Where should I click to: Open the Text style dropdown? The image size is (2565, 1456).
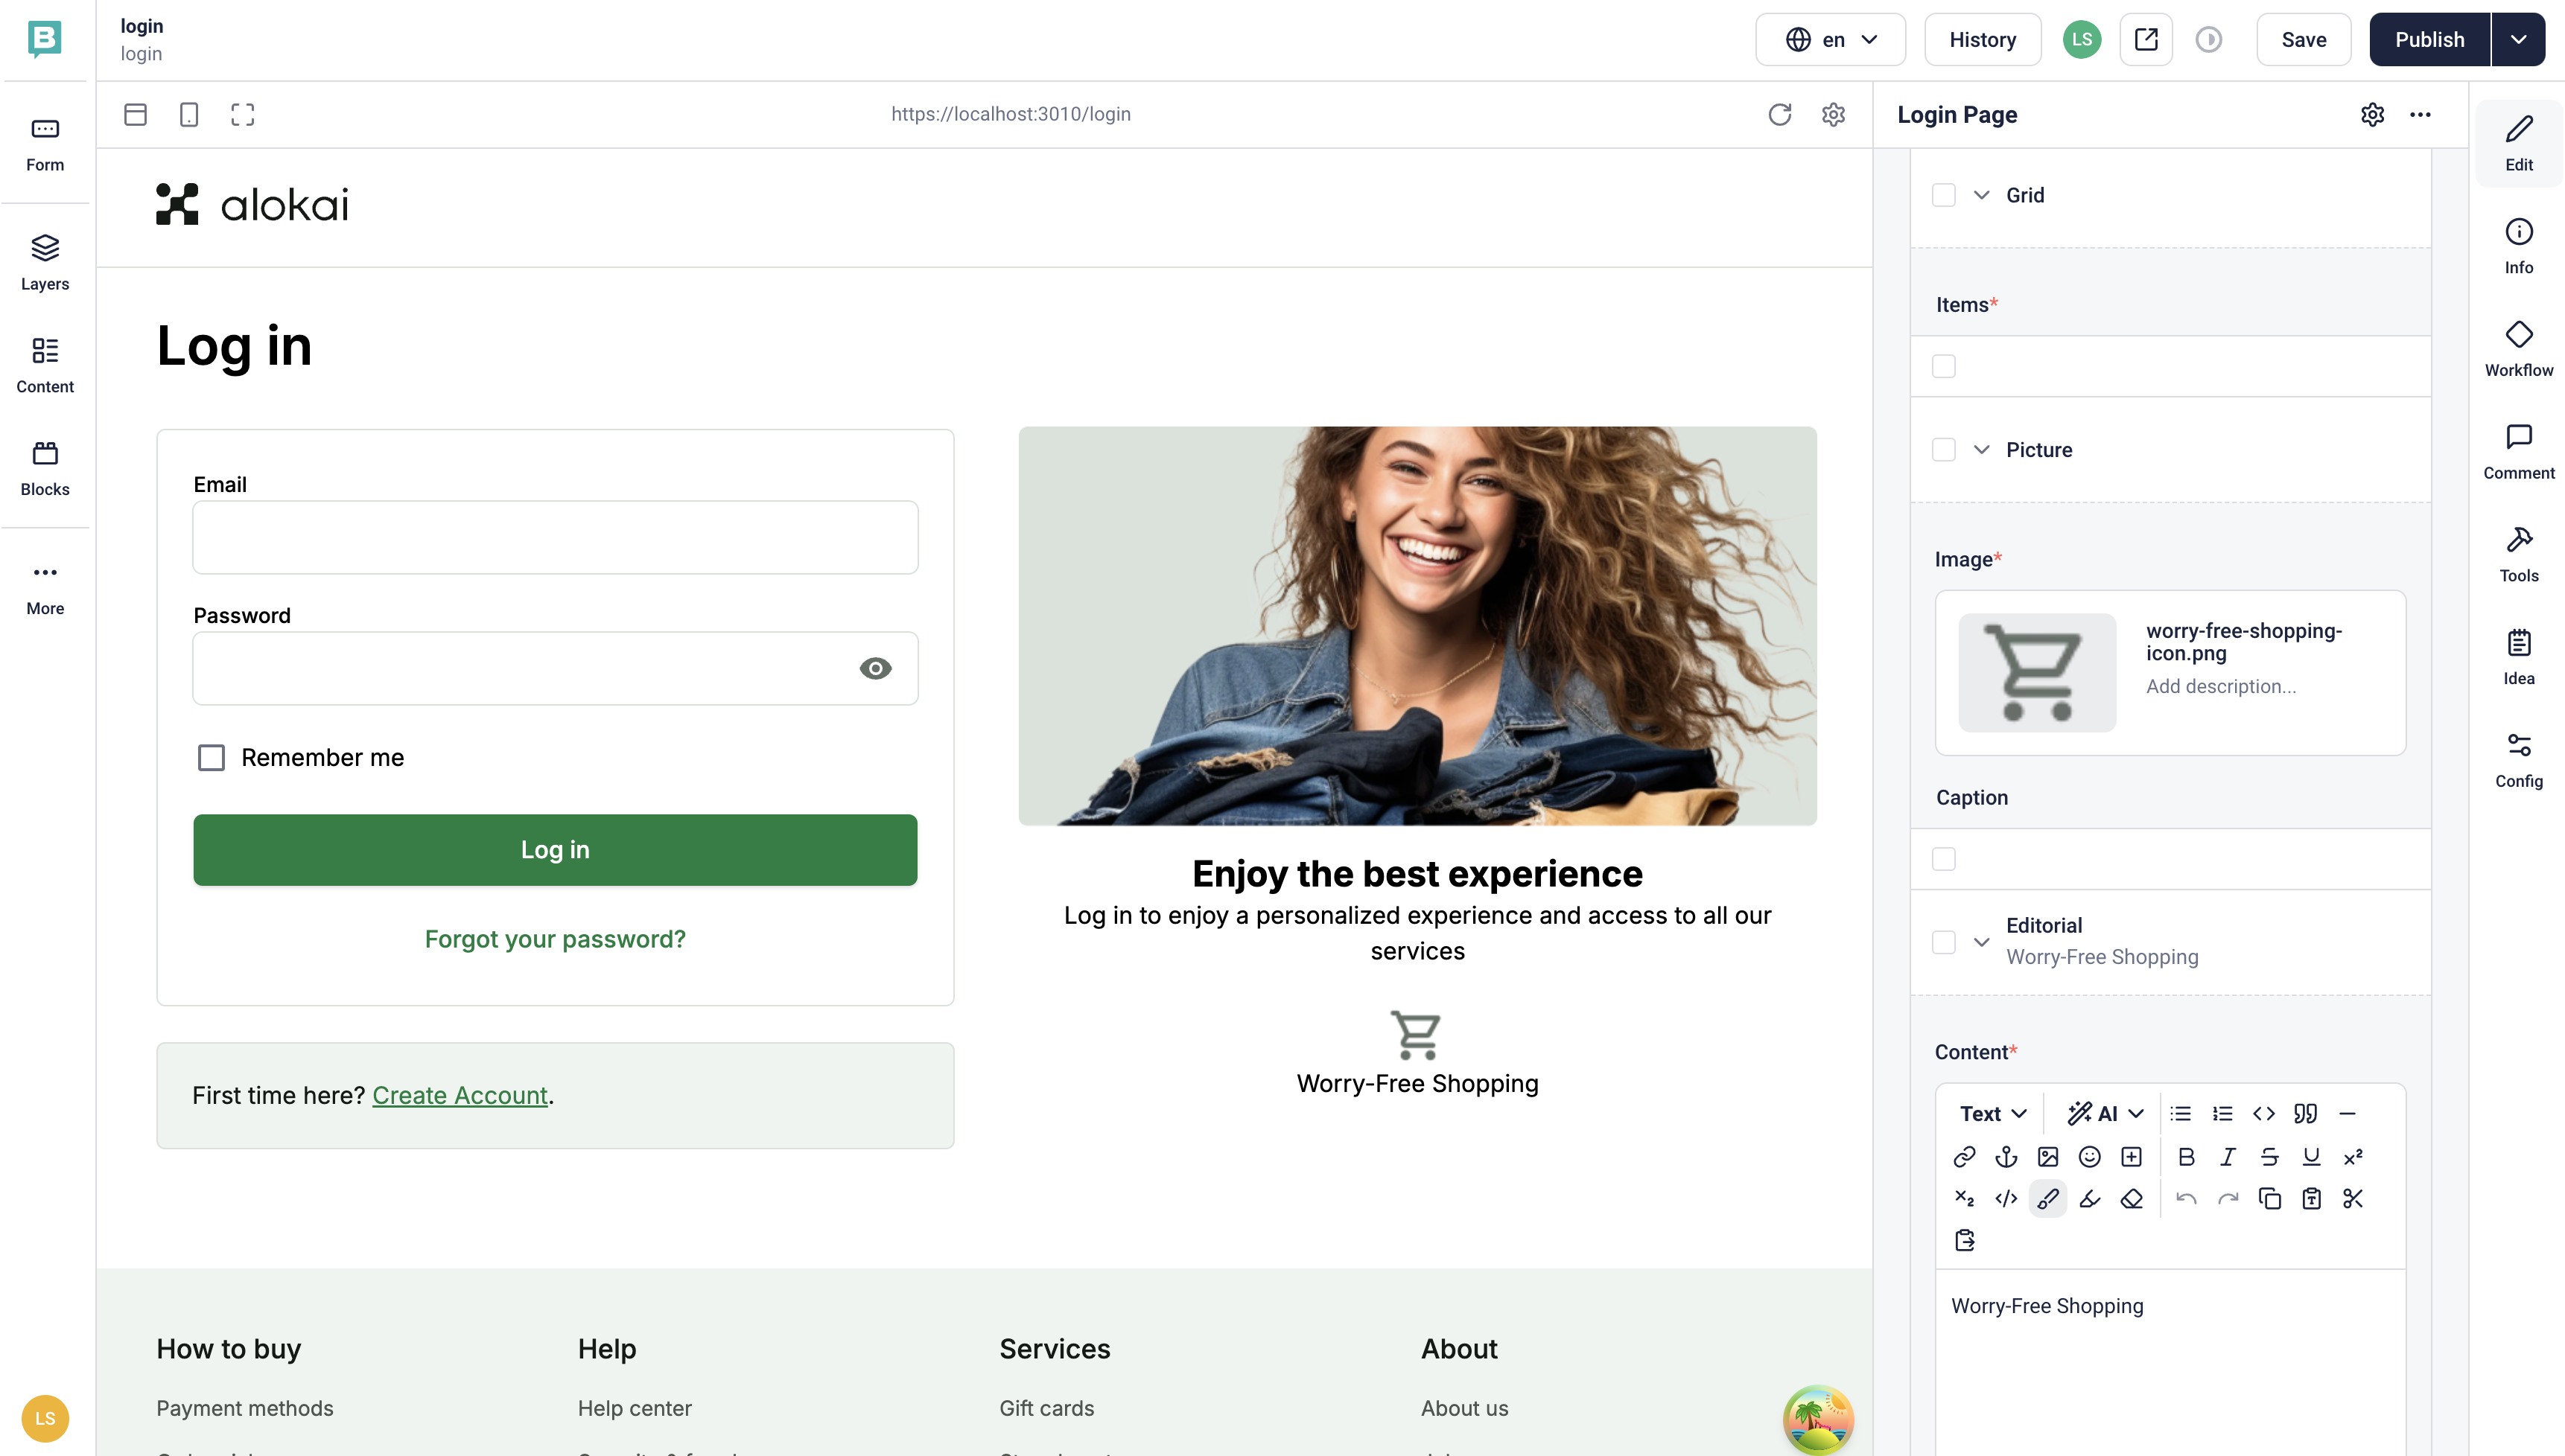click(x=1993, y=1114)
